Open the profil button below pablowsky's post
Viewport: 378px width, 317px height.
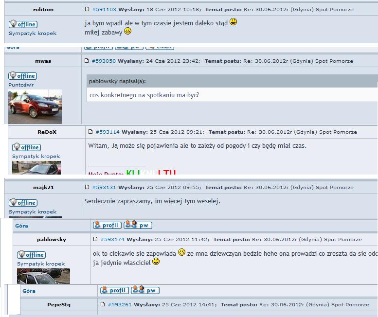pyautogui.click(x=114, y=290)
